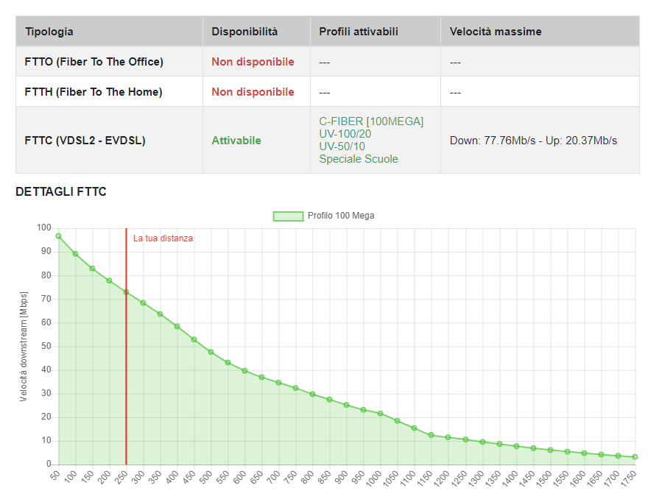Click the UV-50/10 profile
This screenshot has height=502, width=648.
[342, 146]
